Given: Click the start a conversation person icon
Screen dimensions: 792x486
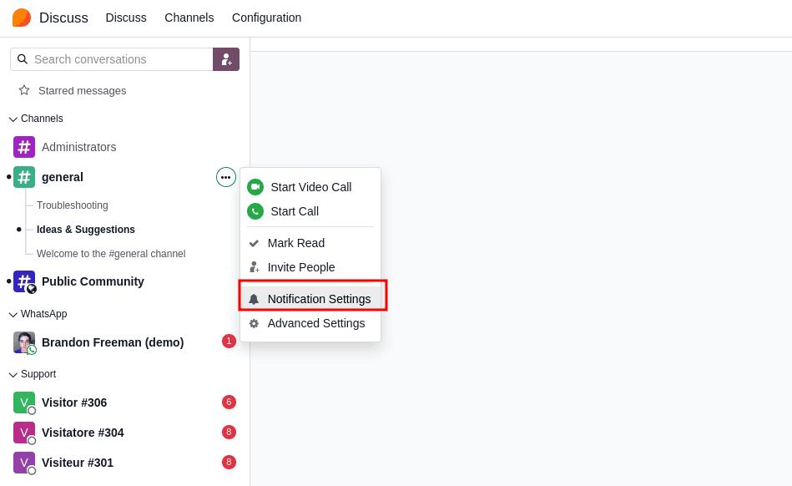Looking at the screenshot, I should (226, 59).
